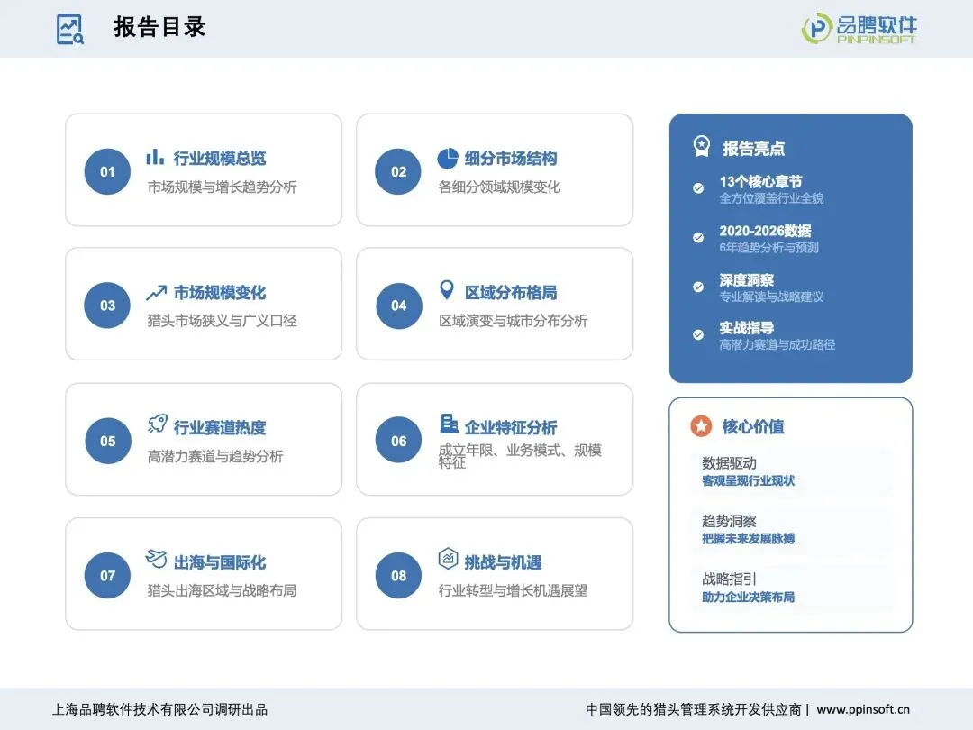Viewport: 973px width, 730px height.
Task: Select the 实战指导 highlight text
Action: 747,328
